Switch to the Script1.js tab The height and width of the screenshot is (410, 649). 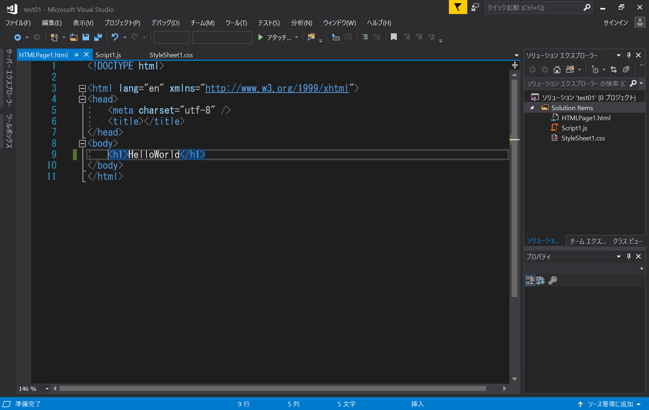[x=108, y=55]
